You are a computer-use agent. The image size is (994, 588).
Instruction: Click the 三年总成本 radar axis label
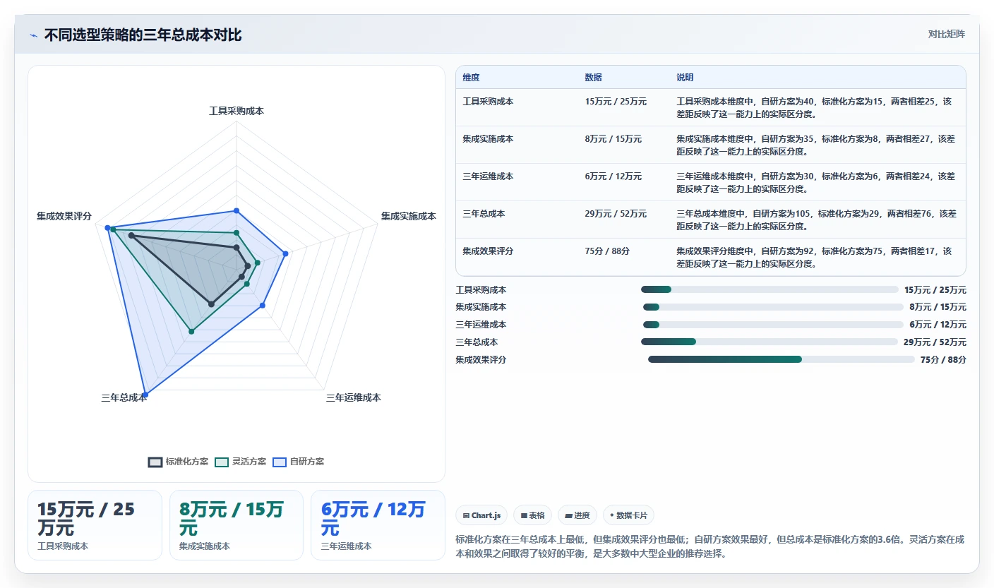[124, 398]
